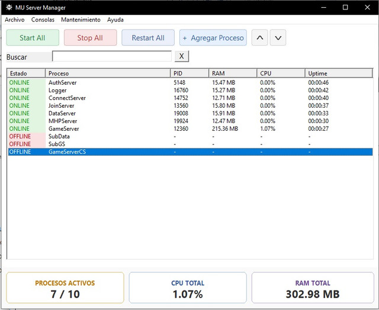Start all server processes
The image size is (379, 310).
click(x=33, y=38)
